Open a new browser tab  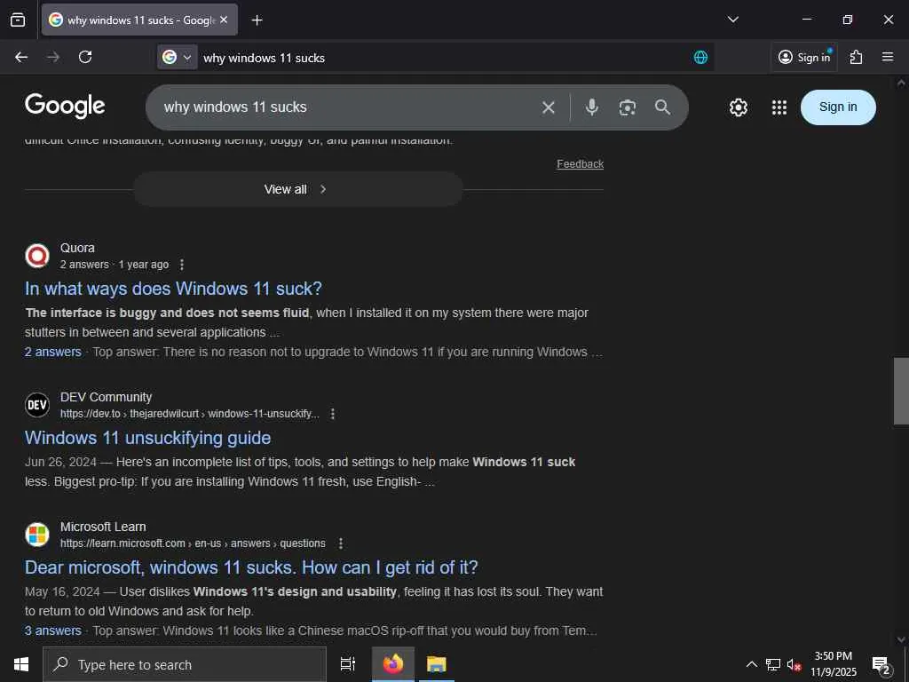[257, 20]
